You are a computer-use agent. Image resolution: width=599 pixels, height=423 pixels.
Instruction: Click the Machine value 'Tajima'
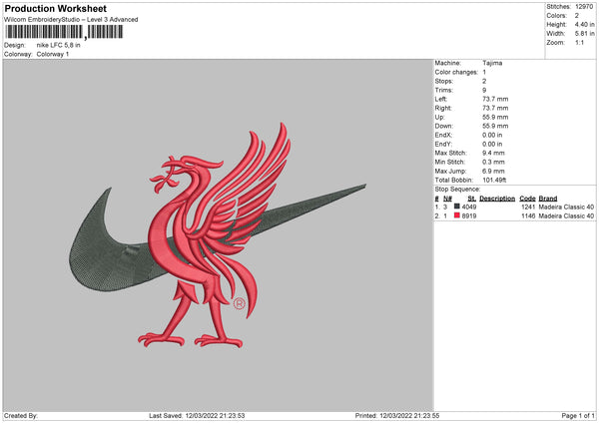(492, 63)
